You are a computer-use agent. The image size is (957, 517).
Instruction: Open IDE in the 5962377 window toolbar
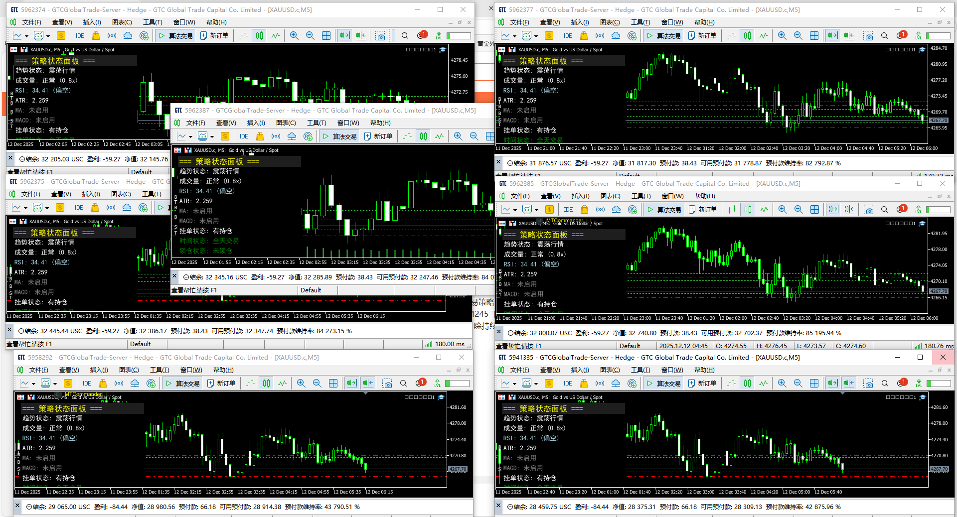coord(568,36)
